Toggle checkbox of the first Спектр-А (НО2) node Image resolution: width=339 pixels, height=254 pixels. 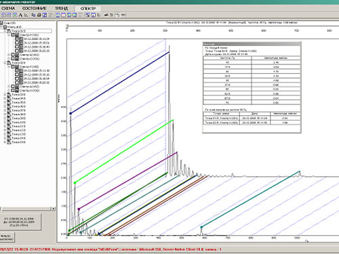point(13,55)
